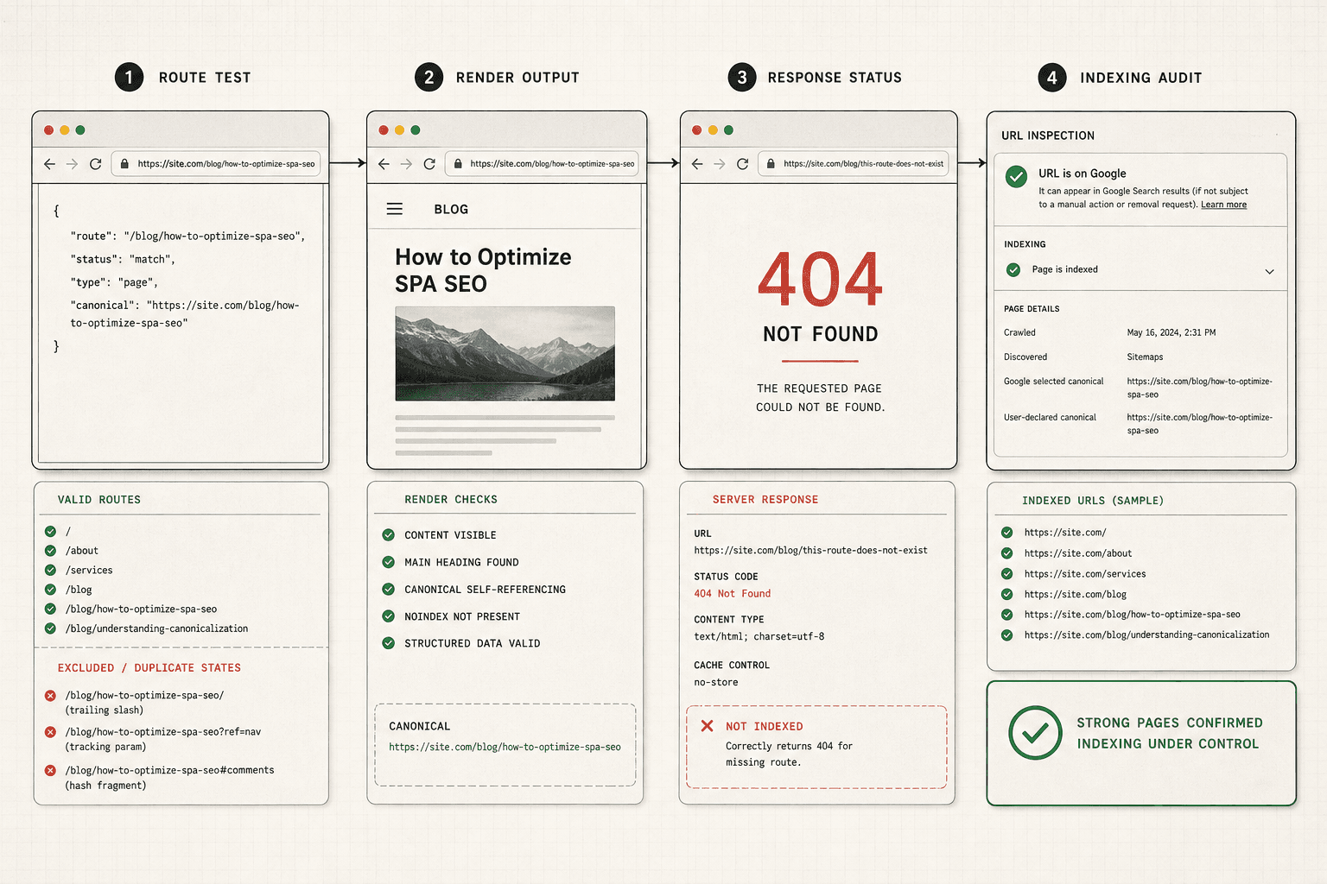
Task: Click Route Test address bar URL field
Action: 216,164
